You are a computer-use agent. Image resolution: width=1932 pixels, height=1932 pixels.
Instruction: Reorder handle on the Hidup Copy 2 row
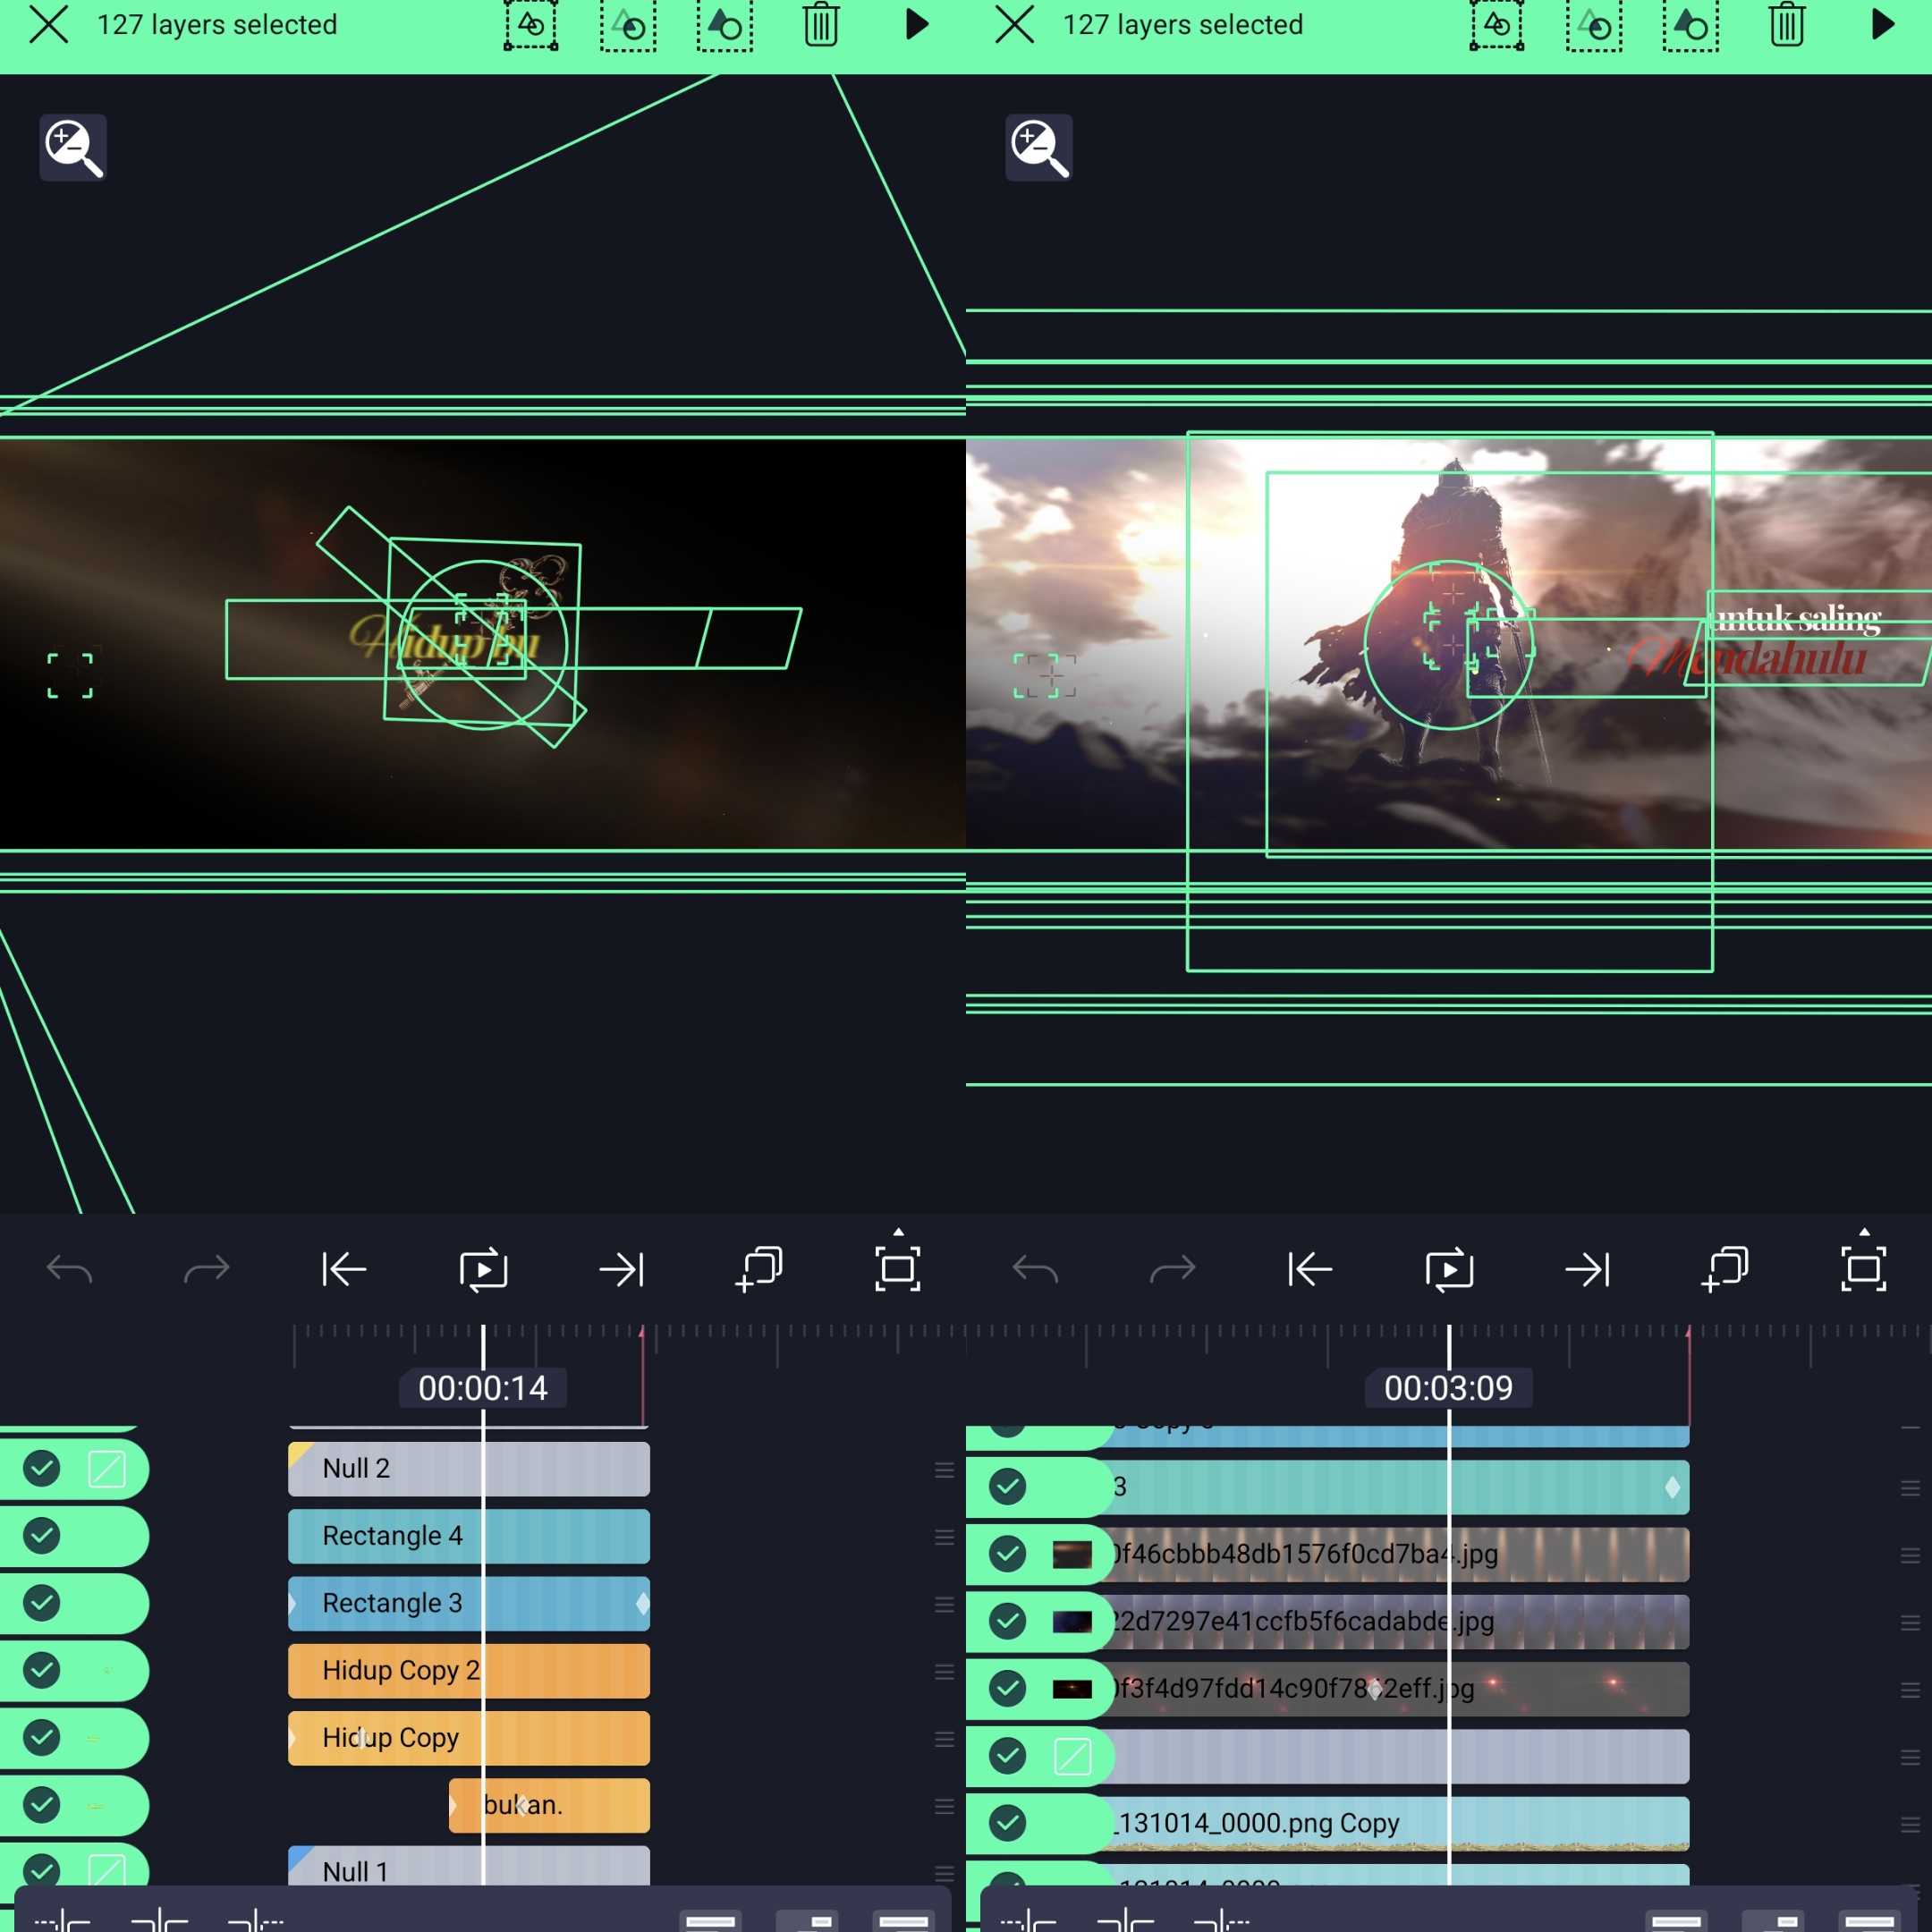coord(944,1671)
